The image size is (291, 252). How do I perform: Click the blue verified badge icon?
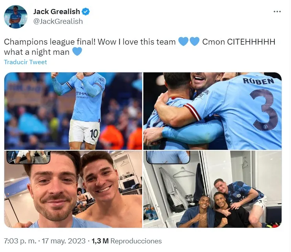tap(86, 12)
